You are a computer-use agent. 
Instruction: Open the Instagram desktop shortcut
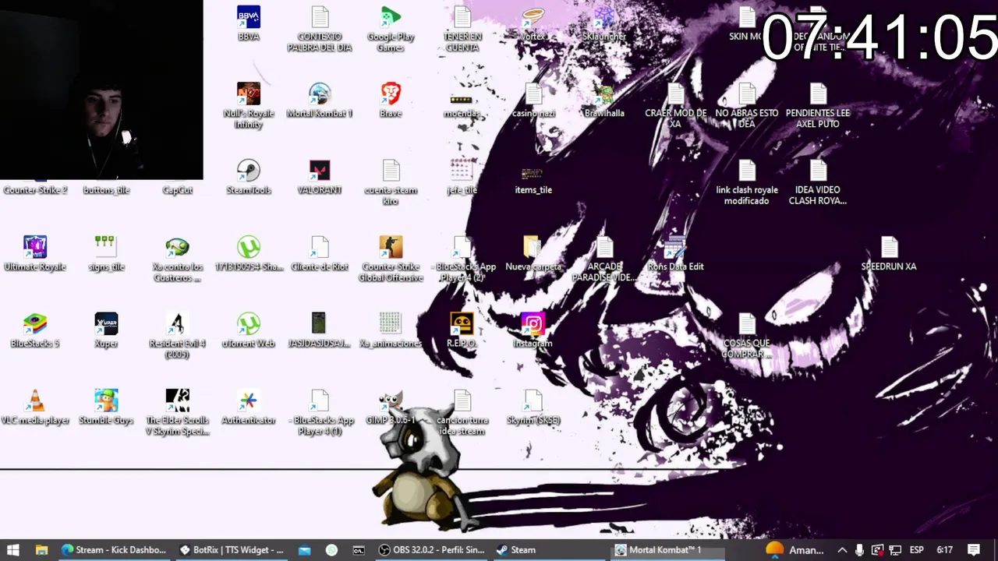(x=533, y=330)
